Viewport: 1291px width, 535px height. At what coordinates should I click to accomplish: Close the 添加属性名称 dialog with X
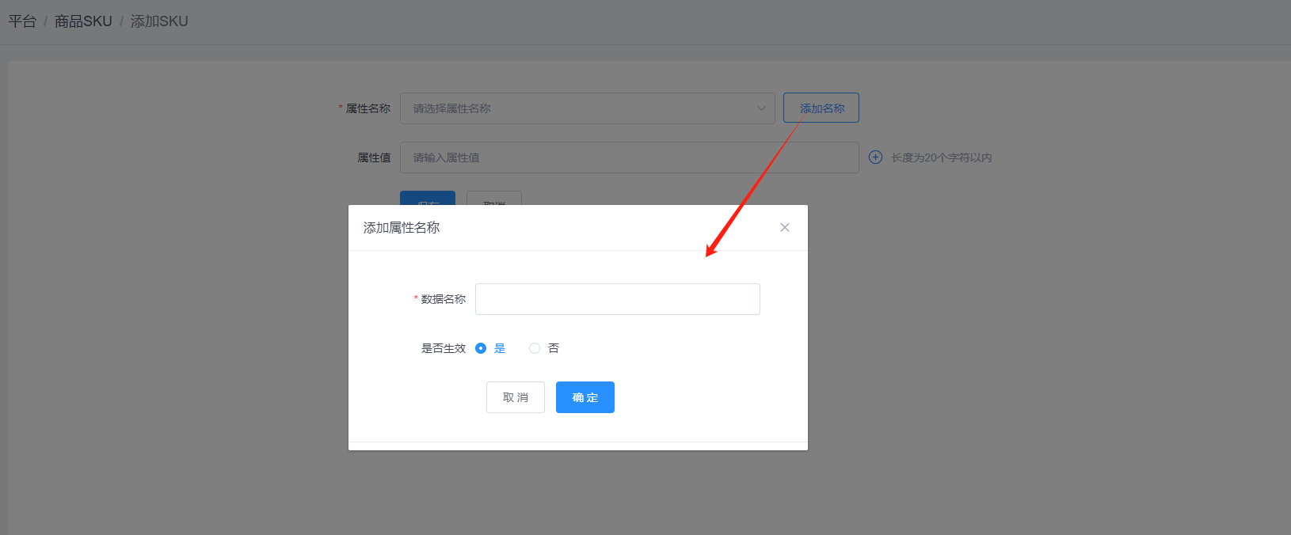[x=784, y=227]
